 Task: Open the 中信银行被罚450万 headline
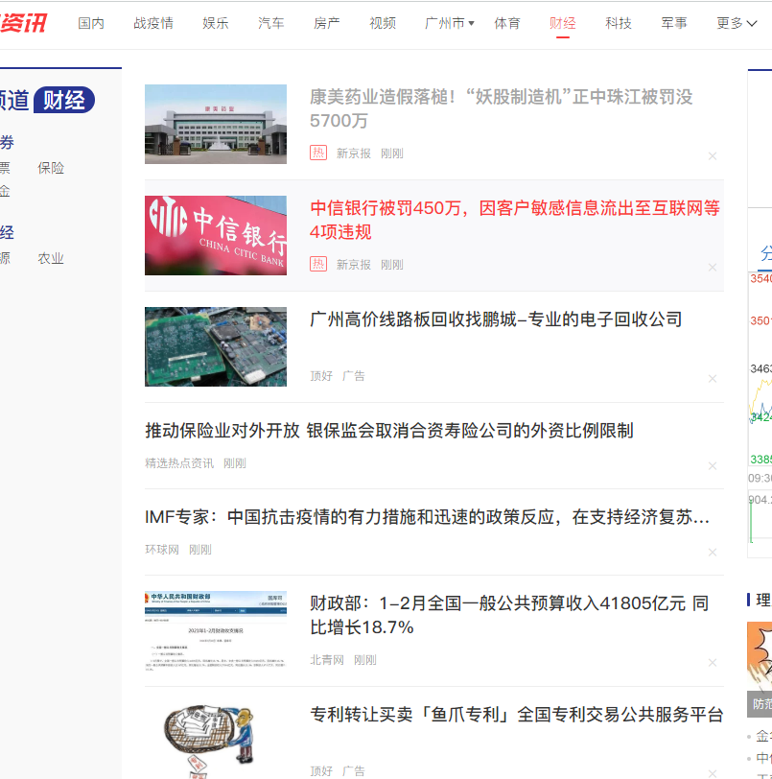coord(515,220)
